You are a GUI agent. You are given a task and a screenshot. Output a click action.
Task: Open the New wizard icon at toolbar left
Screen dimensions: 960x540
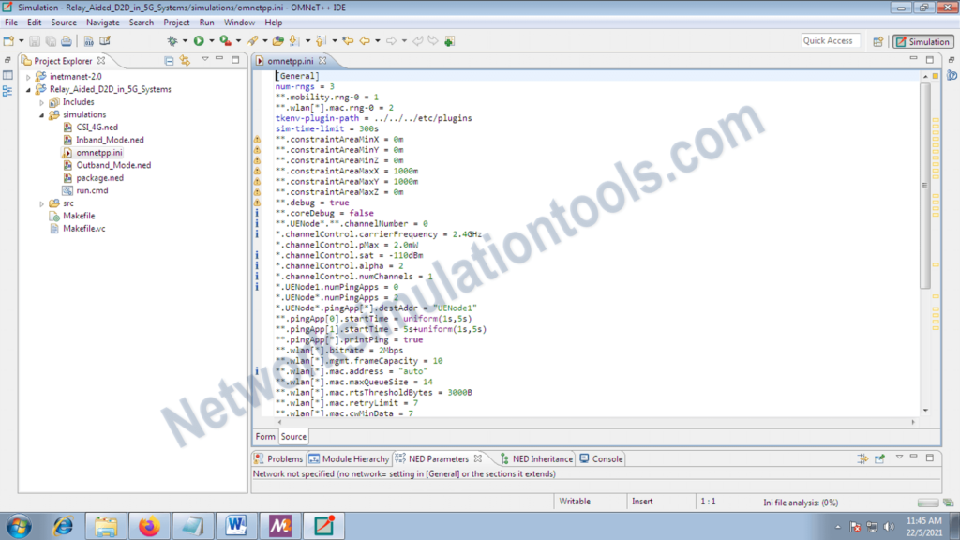click(7, 40)
